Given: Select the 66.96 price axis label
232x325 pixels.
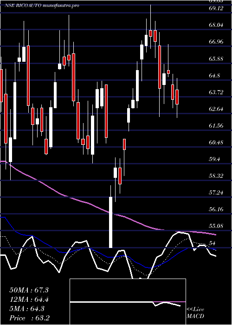Looking at the screenshot, I should (x=216, y=42).
